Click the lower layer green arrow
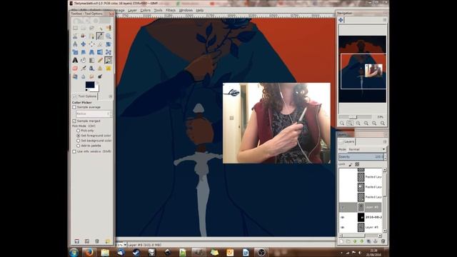457x257 pixels. [362, 241]
